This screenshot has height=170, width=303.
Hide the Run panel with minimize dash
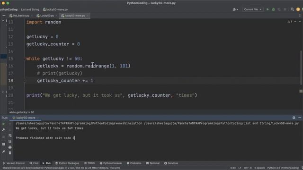(x=300, y=118)
